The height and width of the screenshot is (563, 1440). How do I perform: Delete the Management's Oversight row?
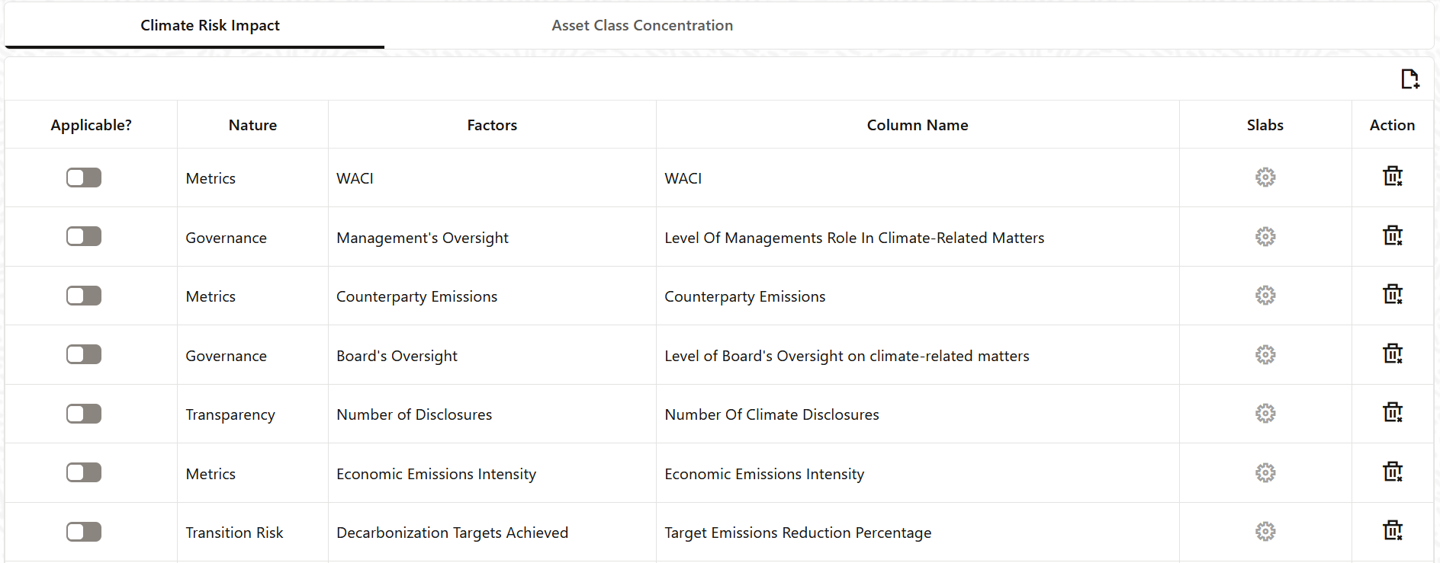tap(1393, 236)
